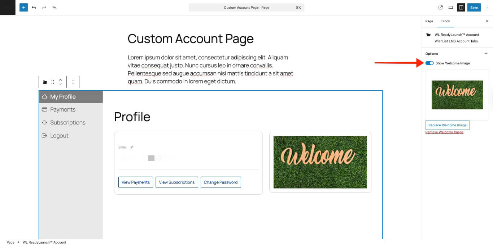Viewport: 493px width, 245px height.
Task: Click the move block up arrow
Action: click(60, 80)
